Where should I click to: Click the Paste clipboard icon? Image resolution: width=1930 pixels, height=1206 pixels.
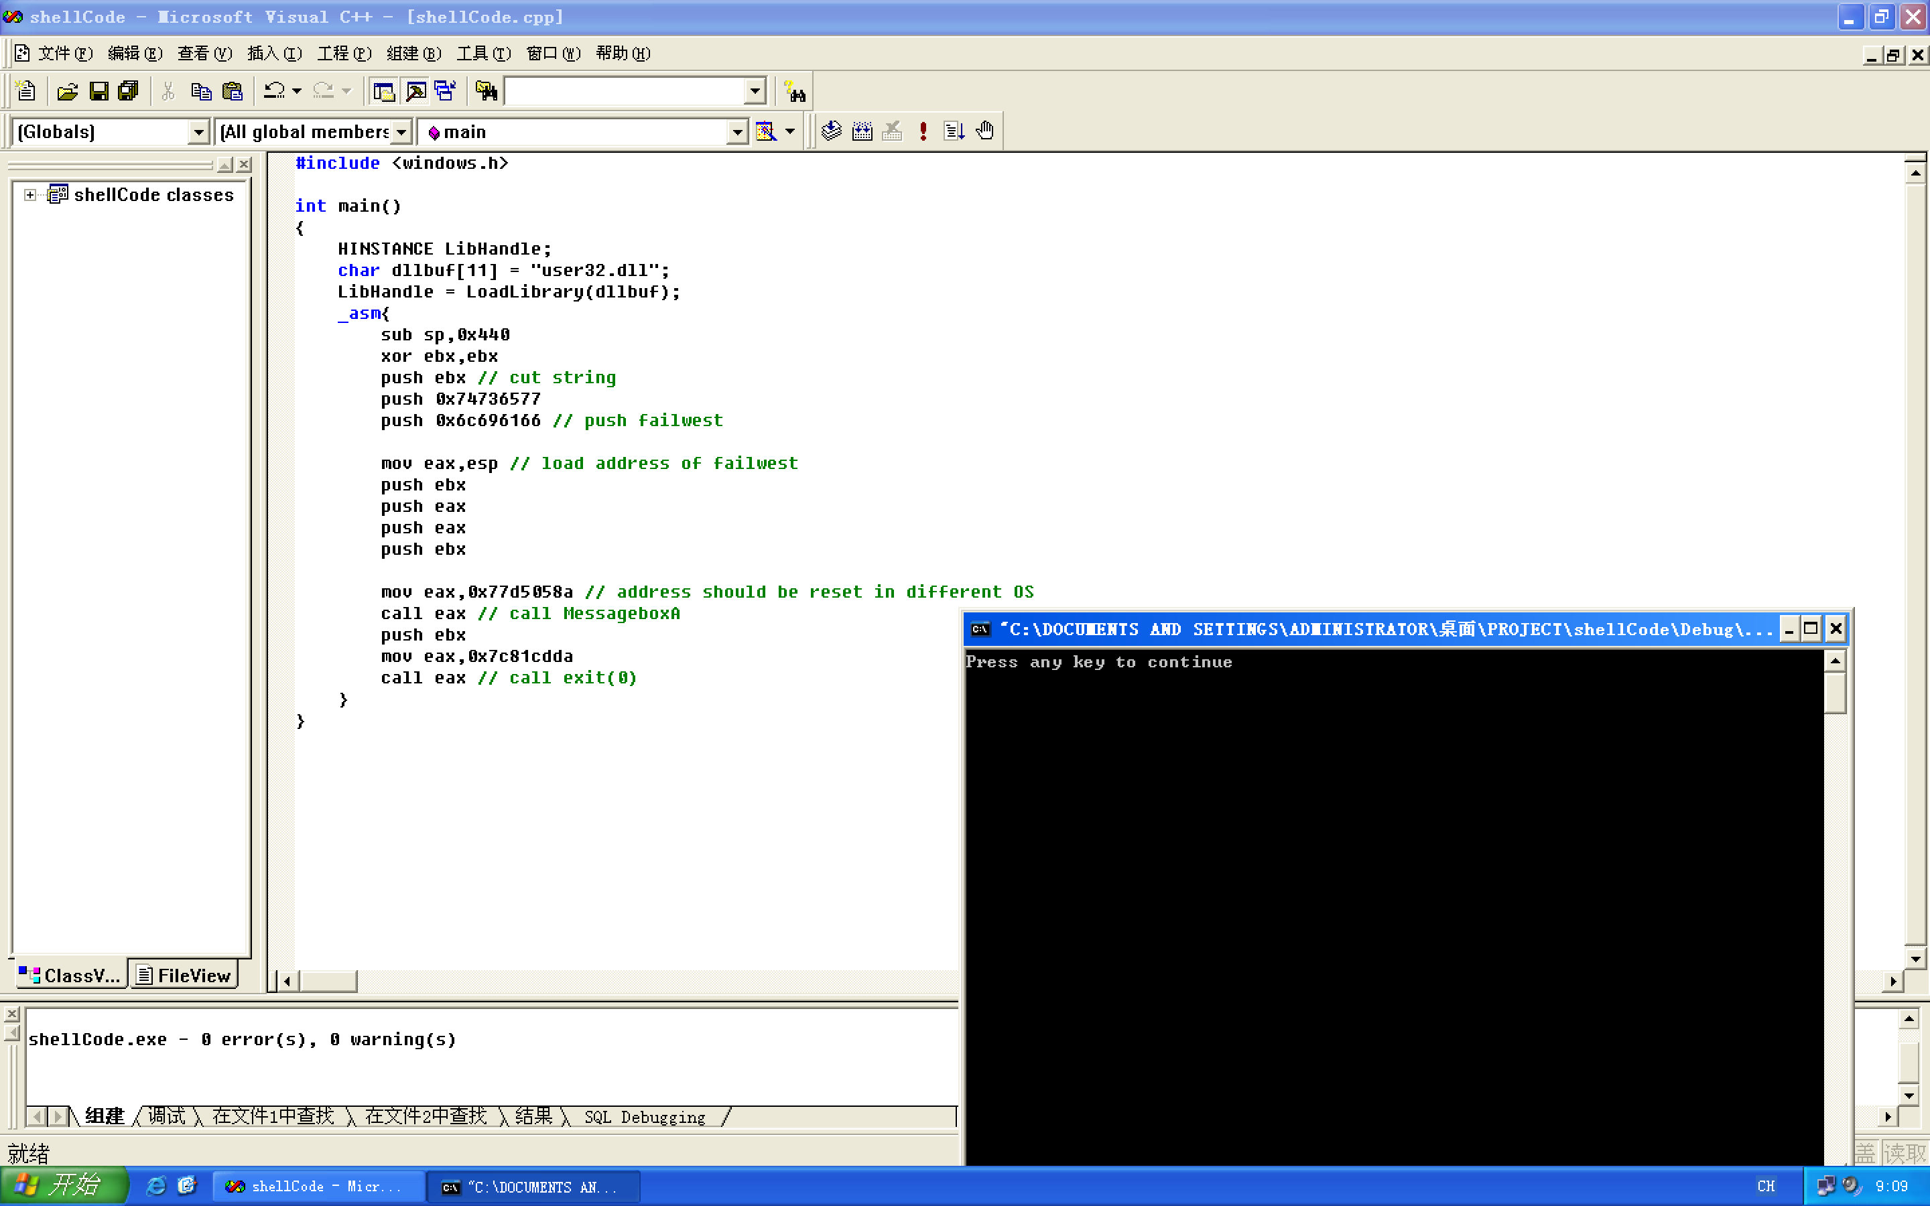tap(232, 92)
